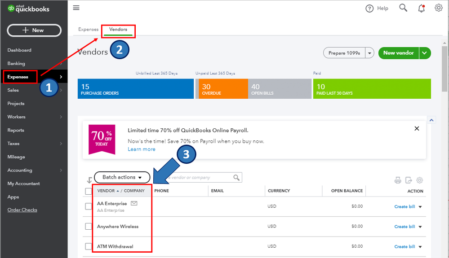Check the AA Enterprise row checkbox
The image size is (449, 258).
point(89,206)
